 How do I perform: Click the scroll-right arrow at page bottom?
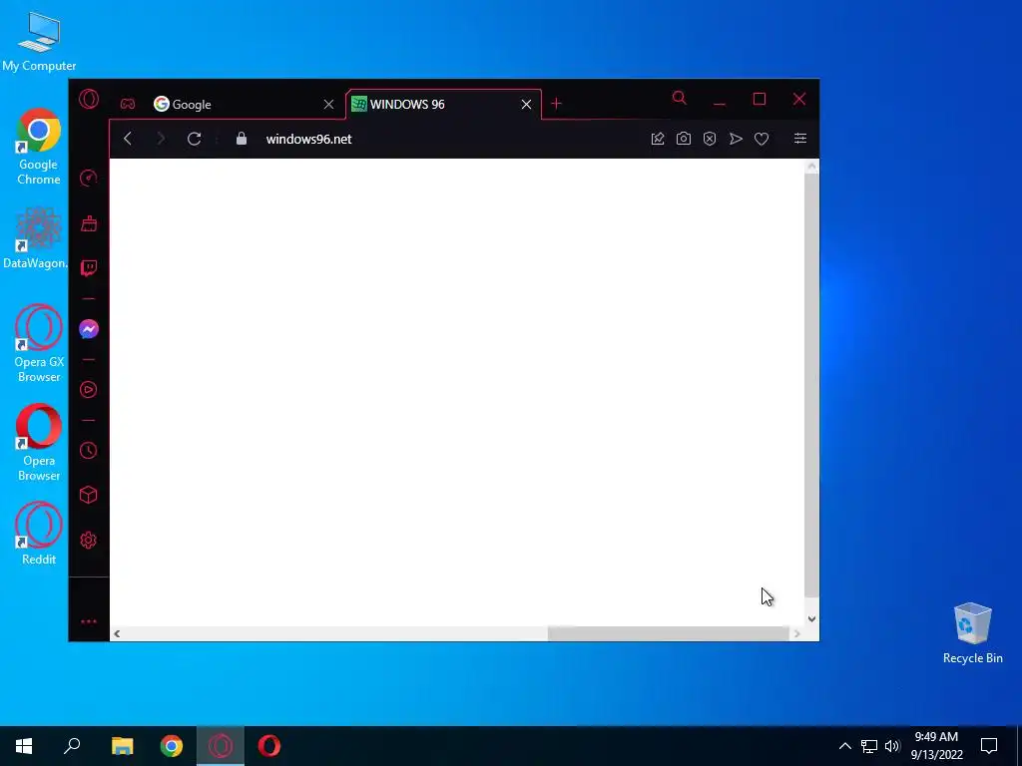(x=796, y=633)
